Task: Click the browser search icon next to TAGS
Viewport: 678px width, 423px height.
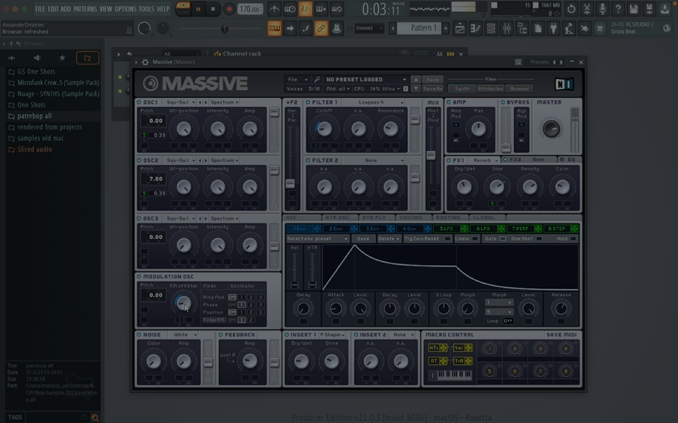Action: pos(95,417)
